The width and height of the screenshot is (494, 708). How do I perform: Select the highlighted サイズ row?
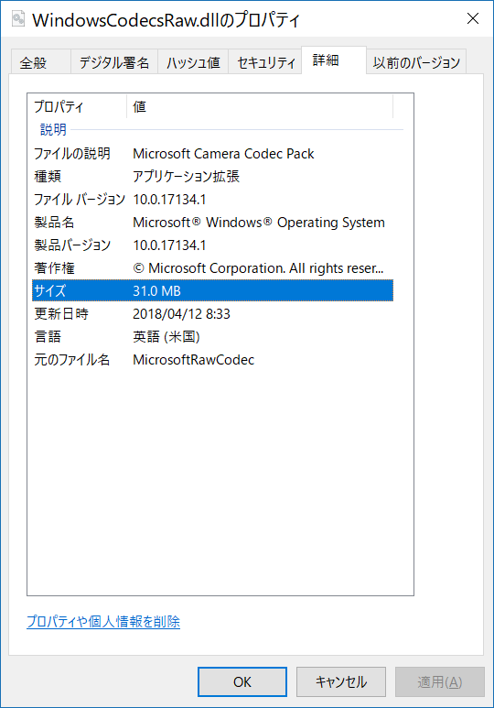[x=212, y=290]
